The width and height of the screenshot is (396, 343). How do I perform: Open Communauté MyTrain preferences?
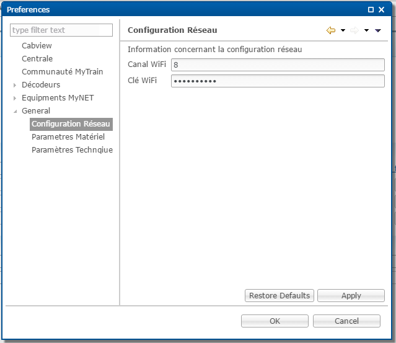63,72
